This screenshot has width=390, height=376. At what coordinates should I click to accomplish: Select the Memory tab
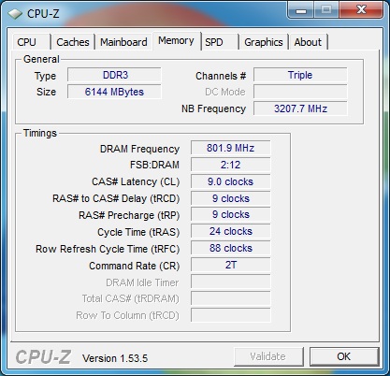(176, 40)
